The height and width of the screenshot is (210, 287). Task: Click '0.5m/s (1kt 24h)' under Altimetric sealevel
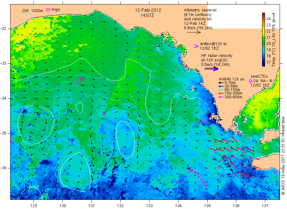(x=198, y=28)
